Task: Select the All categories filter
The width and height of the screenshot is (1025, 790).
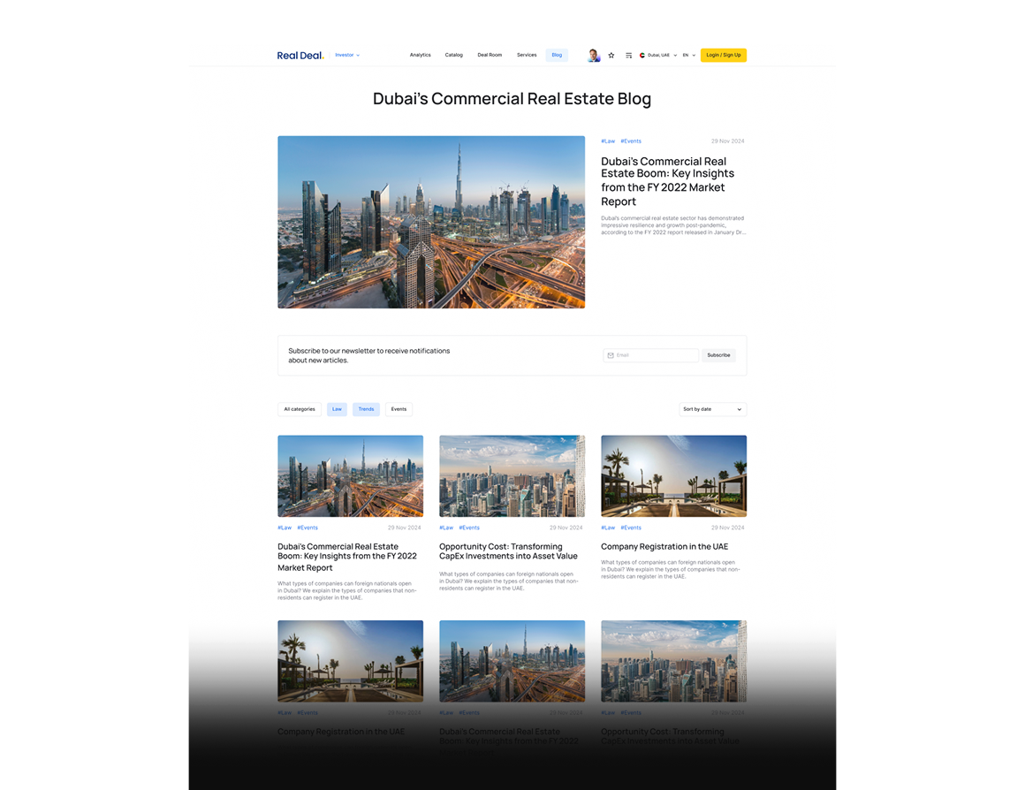Action: pos(300,409)
